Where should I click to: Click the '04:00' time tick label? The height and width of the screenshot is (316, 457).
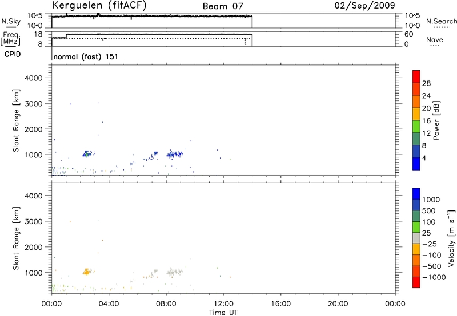[109, 304]
